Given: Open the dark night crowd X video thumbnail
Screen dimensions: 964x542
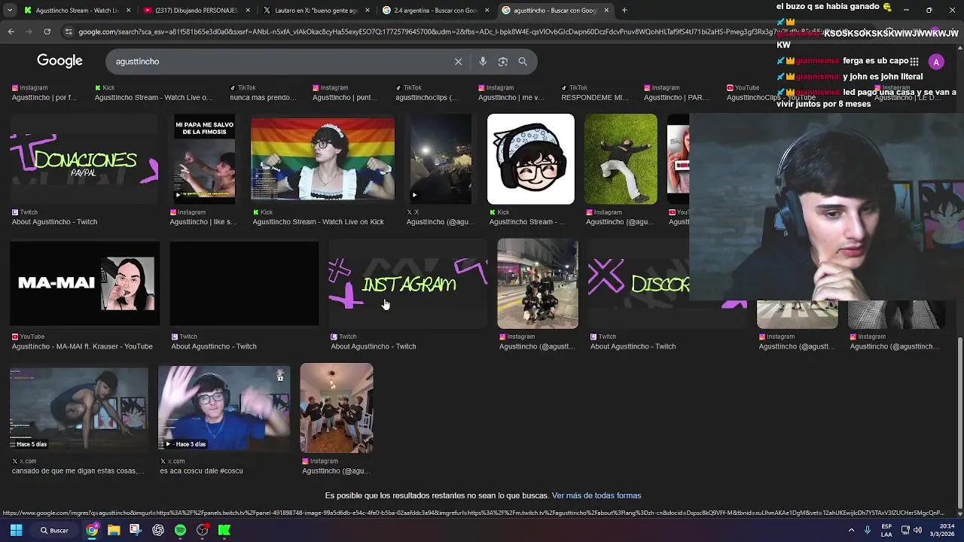Looking at the screenshot, I should [x=441, y=160].
